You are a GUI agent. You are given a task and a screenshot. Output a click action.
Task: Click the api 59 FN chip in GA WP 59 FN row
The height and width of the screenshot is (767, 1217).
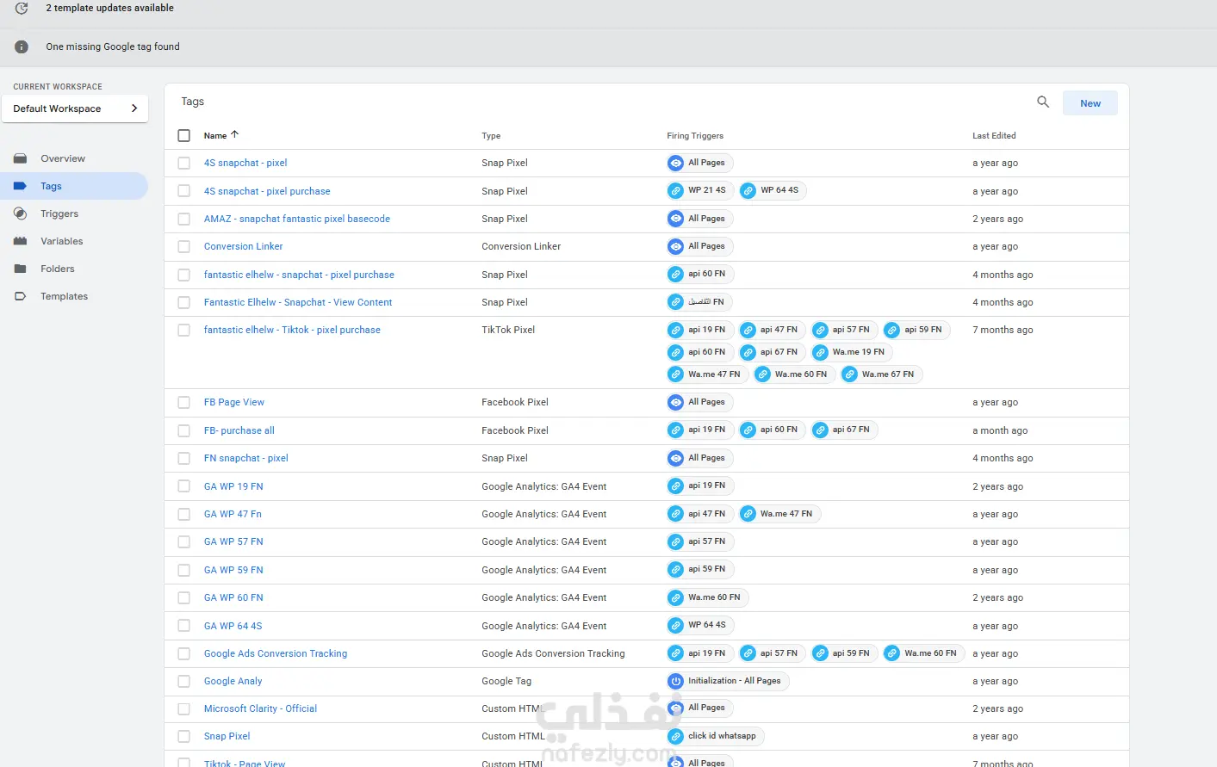[x=700, y=569]
